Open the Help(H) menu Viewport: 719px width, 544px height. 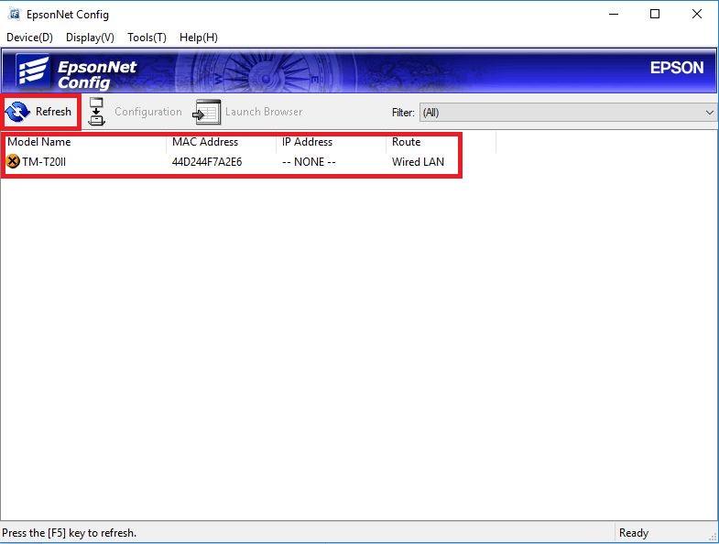pyautogui.click(x=199, y=38)
